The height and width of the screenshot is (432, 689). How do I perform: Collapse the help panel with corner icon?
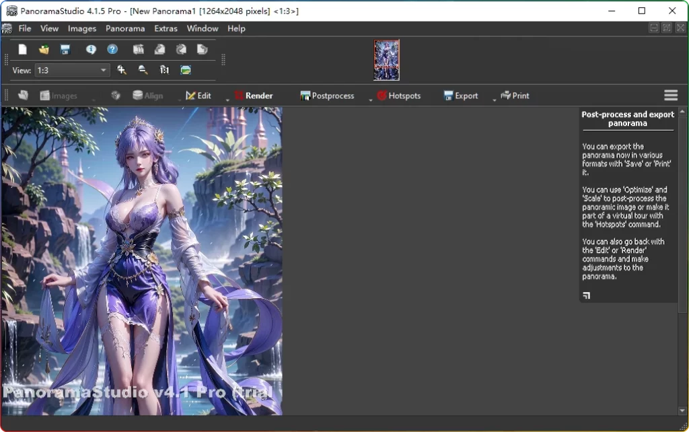tap(586, 295)
